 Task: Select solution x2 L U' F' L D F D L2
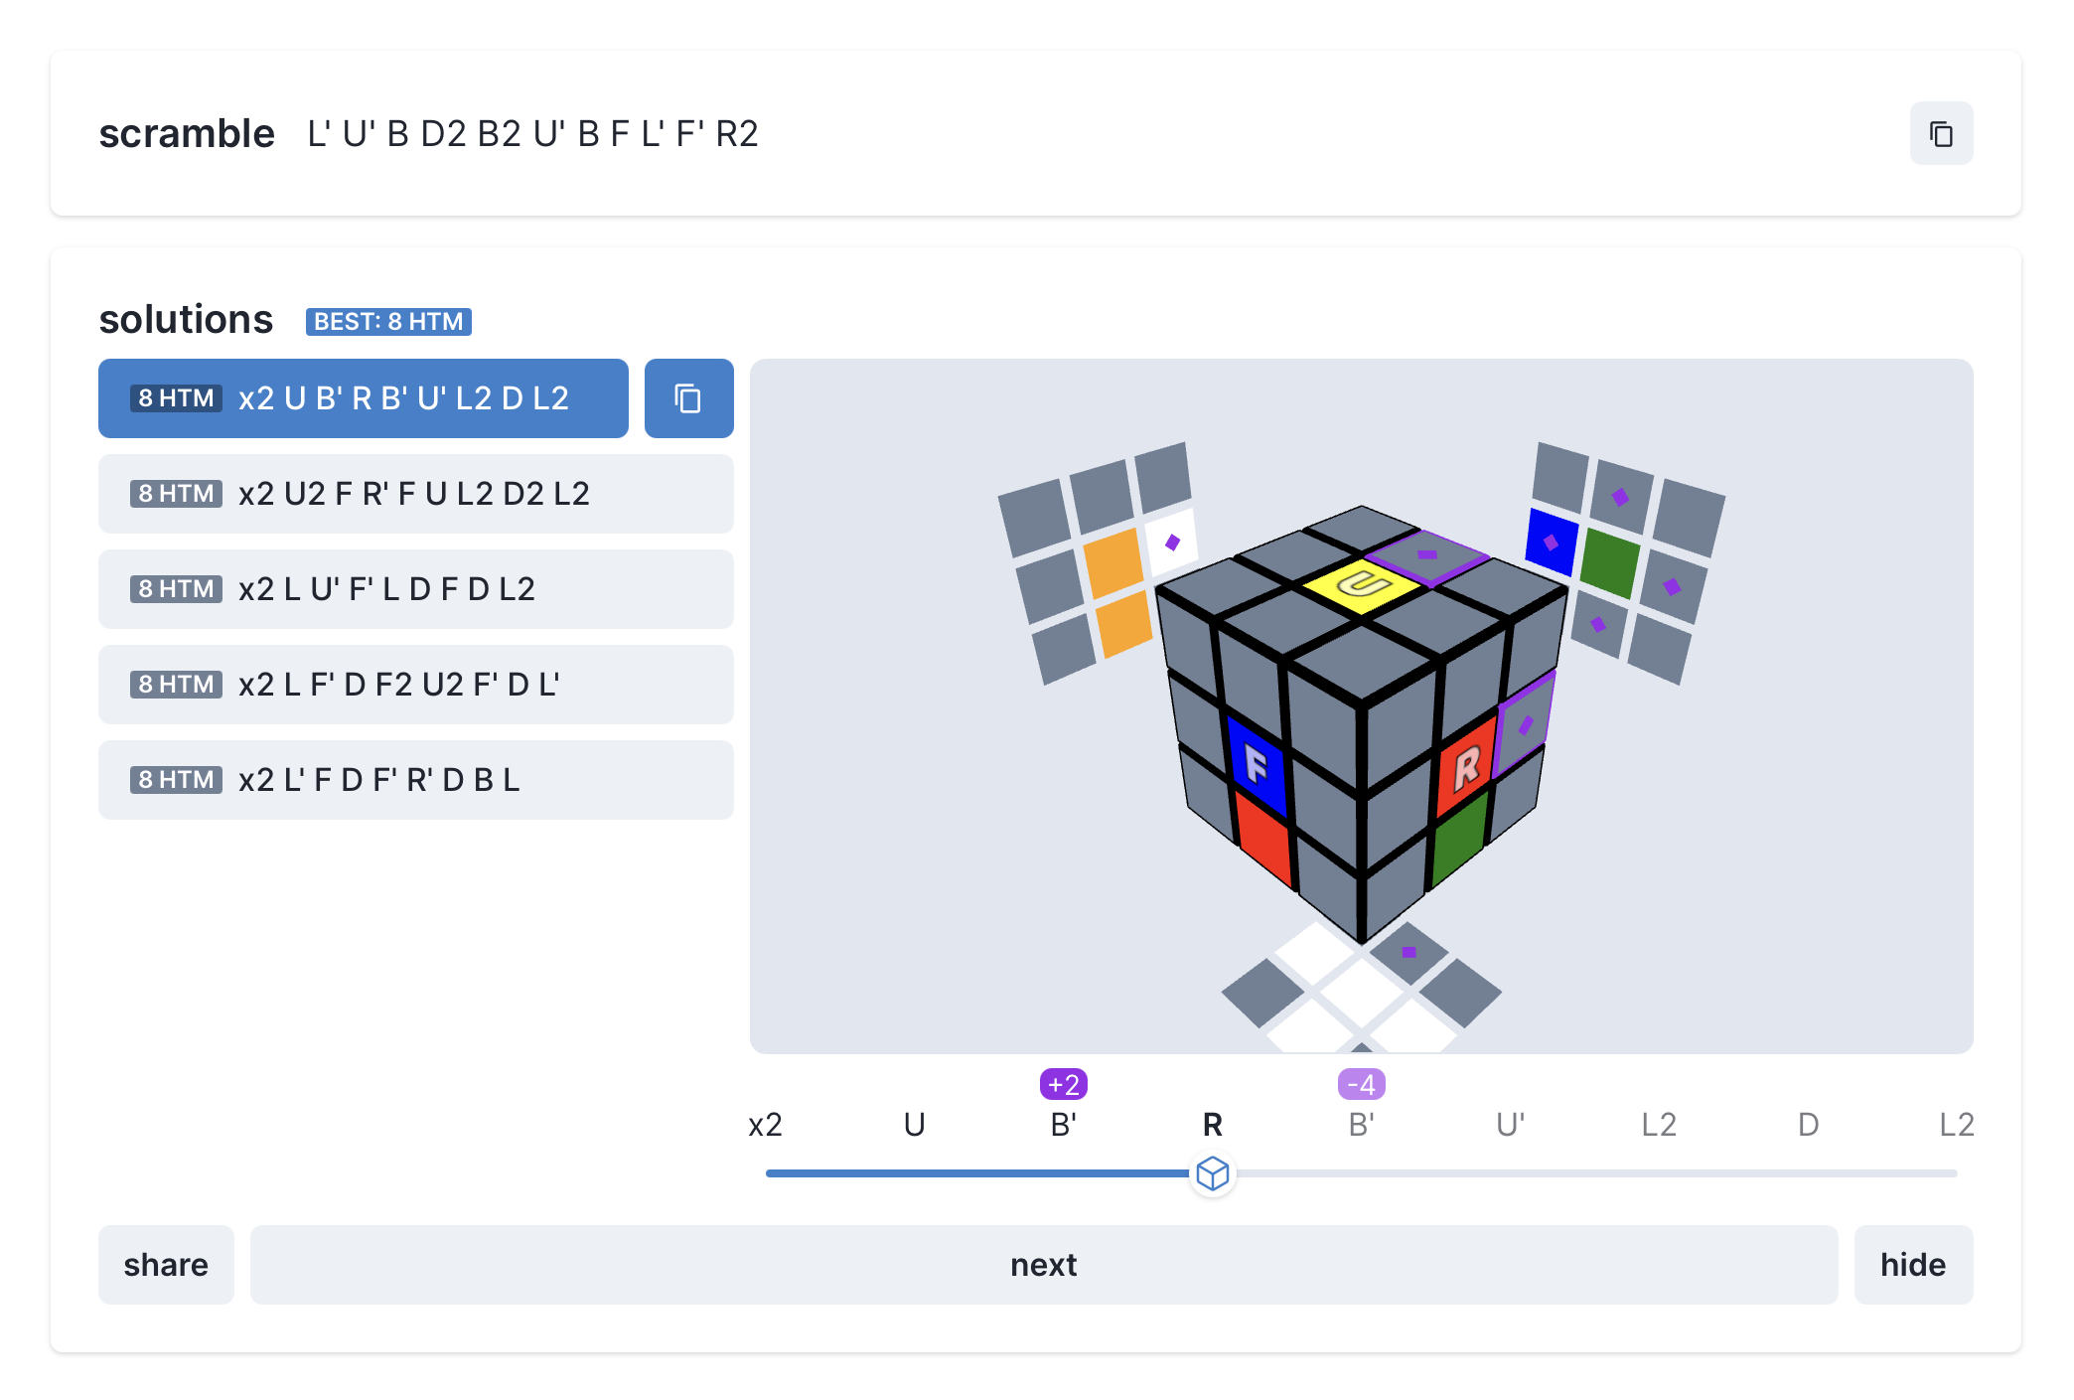pos(415,589)
